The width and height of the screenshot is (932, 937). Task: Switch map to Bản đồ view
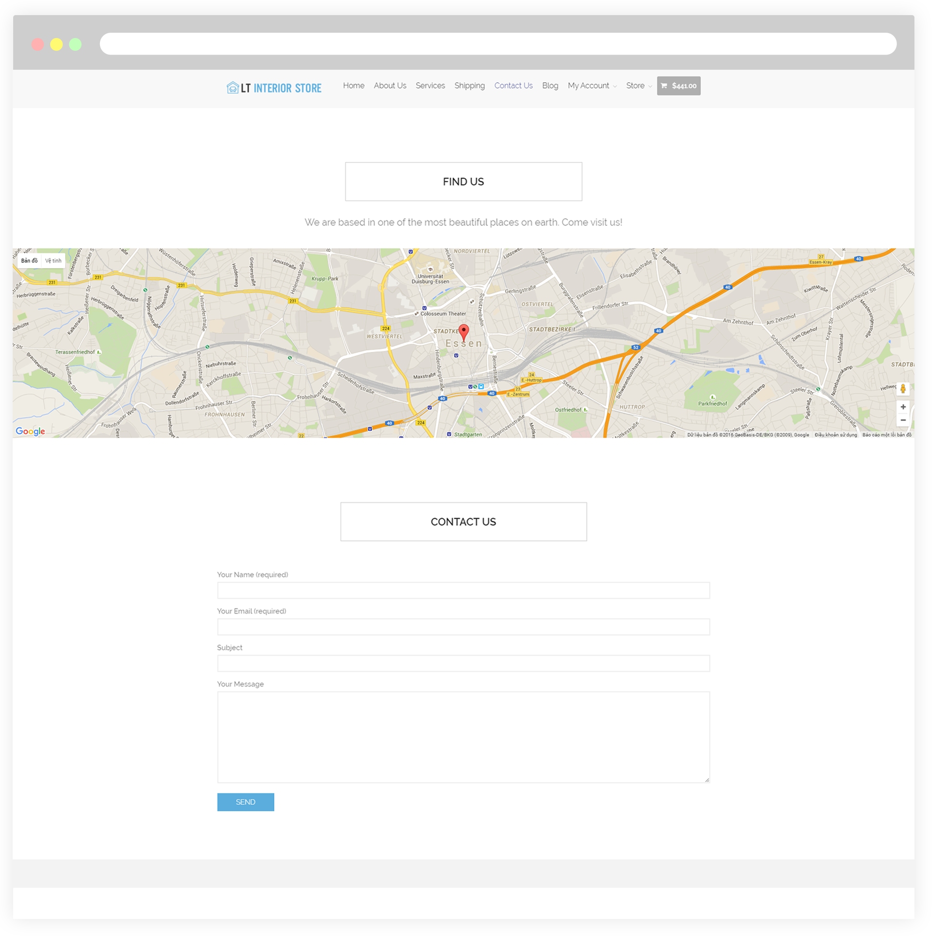[29, 261]
